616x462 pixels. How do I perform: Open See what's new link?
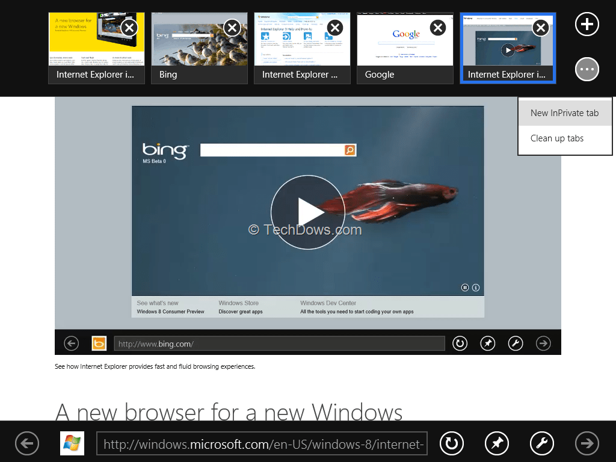[158, 303]
